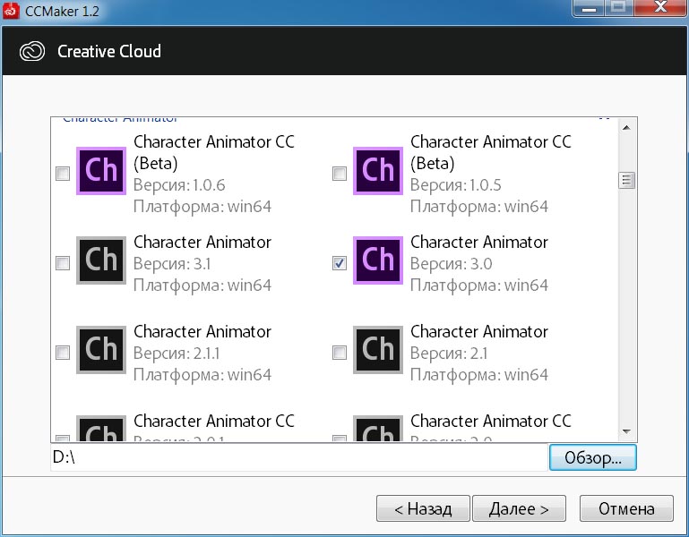Close the CCMaker window
The height and width of the screenshot is (537, 689).
(660, 8)
